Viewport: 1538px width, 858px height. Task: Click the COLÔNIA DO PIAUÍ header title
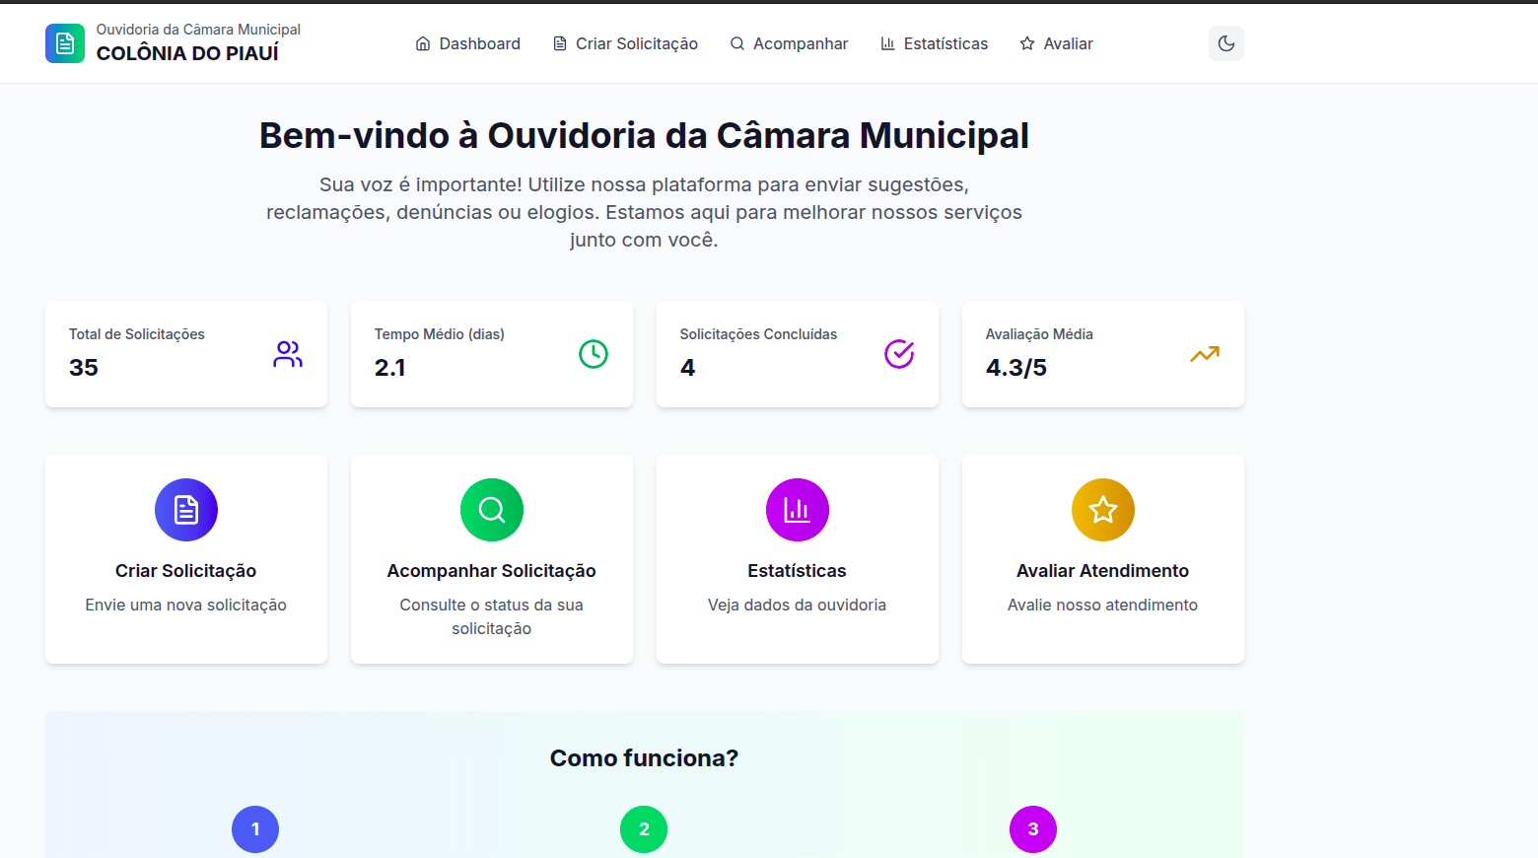[x=187, y=53]
